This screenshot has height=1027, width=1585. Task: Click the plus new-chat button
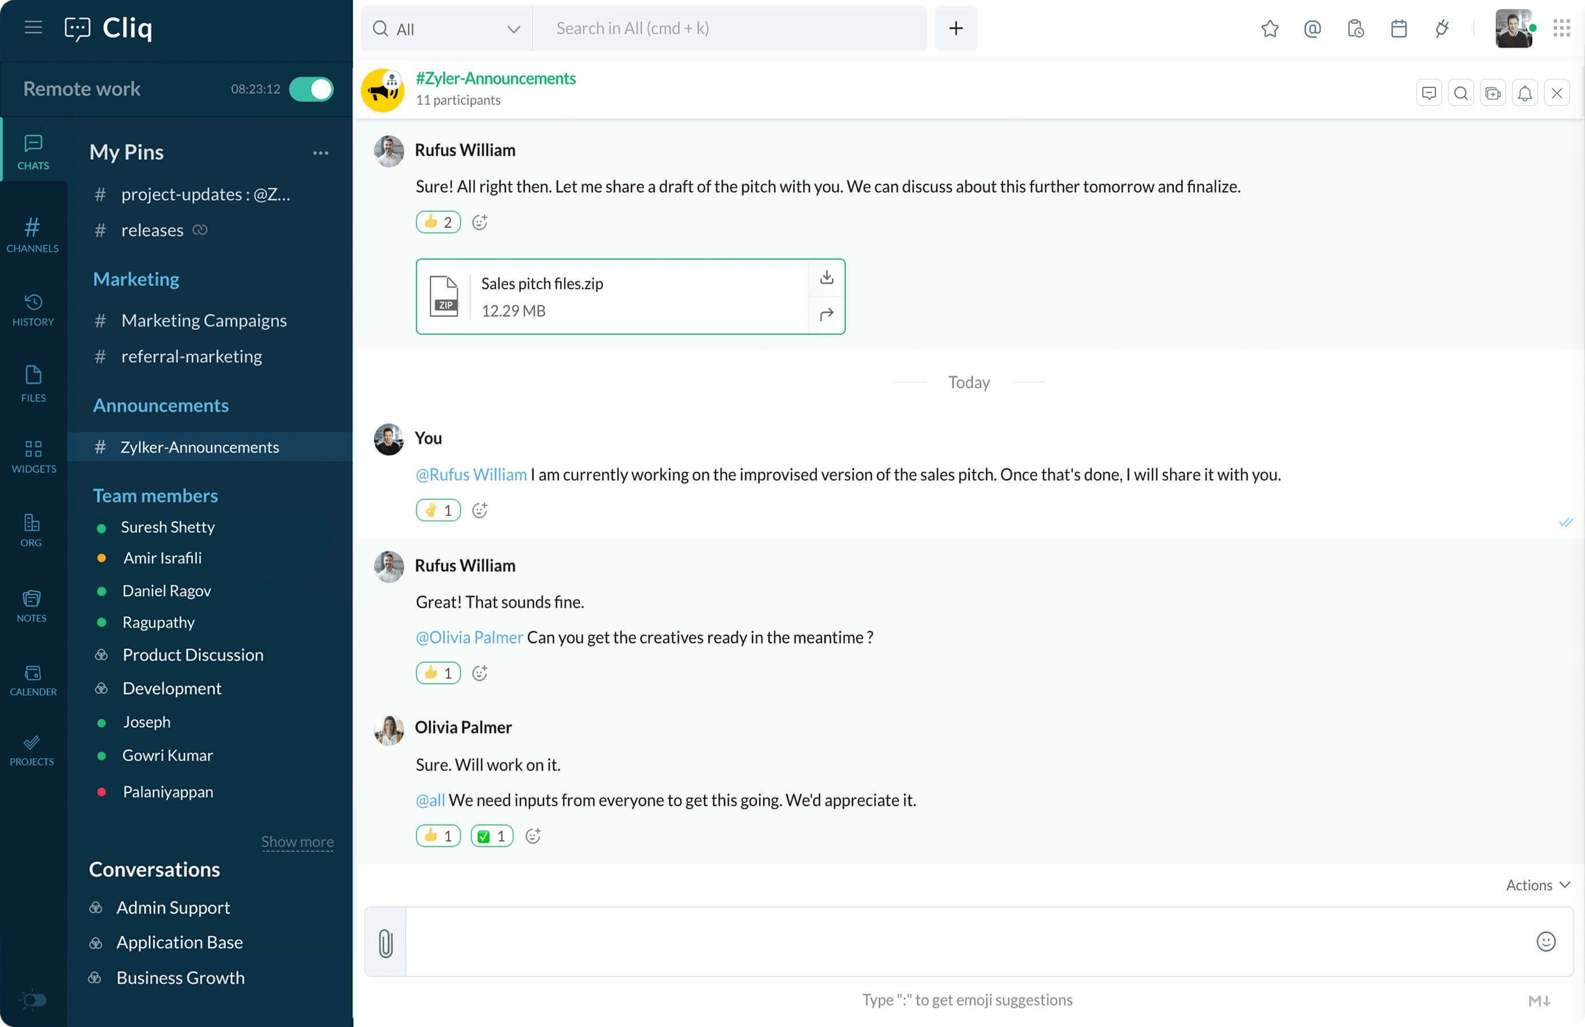956,29
